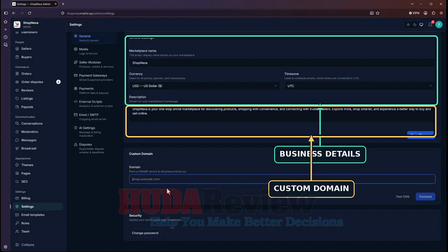Open the browser extensions icon

point(434,13)
